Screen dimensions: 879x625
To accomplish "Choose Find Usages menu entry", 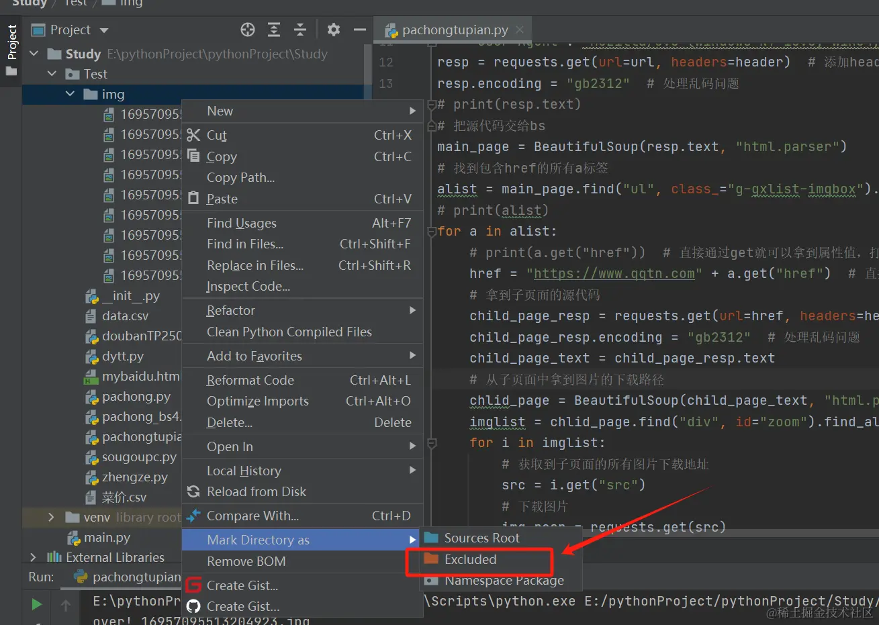I will pyautogui.click(x=302, y=223).
